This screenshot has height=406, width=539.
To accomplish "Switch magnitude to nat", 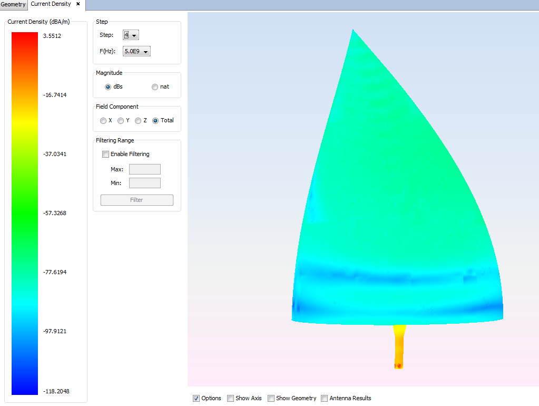I will coord(155,87).
